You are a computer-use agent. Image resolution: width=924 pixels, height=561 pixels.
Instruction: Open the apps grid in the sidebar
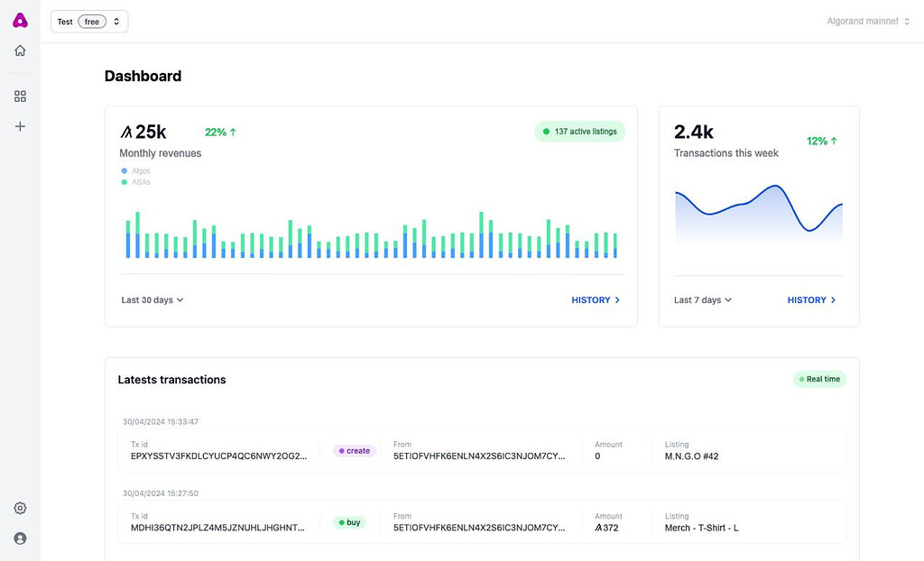(x=20, y=96)
